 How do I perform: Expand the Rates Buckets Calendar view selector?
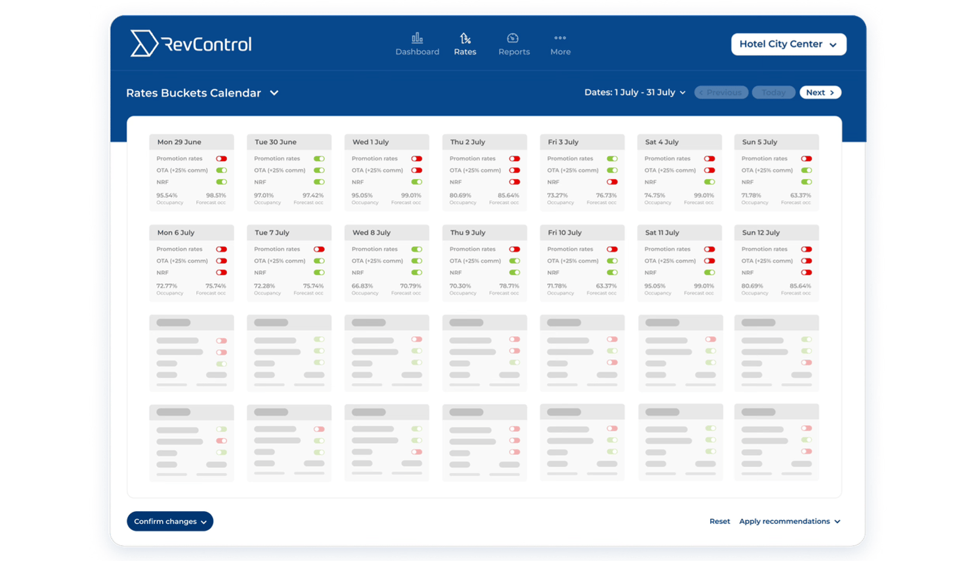(202, 93)
